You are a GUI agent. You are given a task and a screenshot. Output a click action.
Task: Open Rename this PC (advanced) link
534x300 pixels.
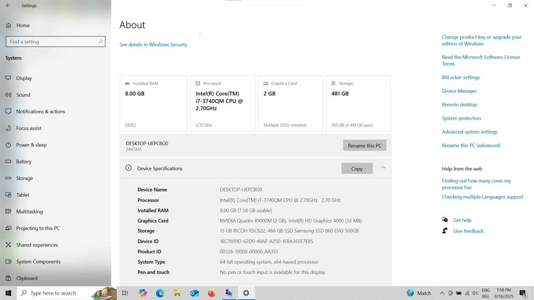click(471, 145)
